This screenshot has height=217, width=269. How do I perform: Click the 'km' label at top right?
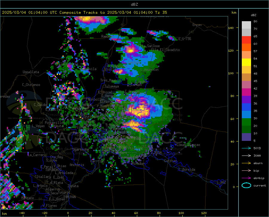click(234, 13)
